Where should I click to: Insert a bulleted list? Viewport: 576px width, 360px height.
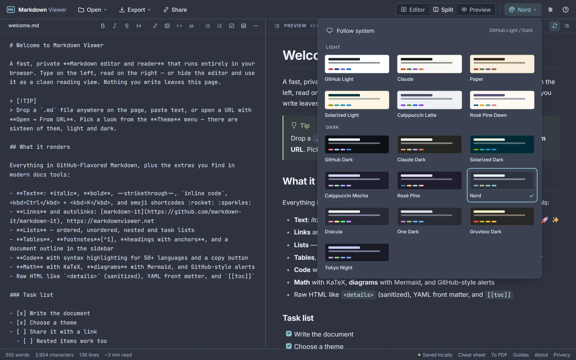207,26
